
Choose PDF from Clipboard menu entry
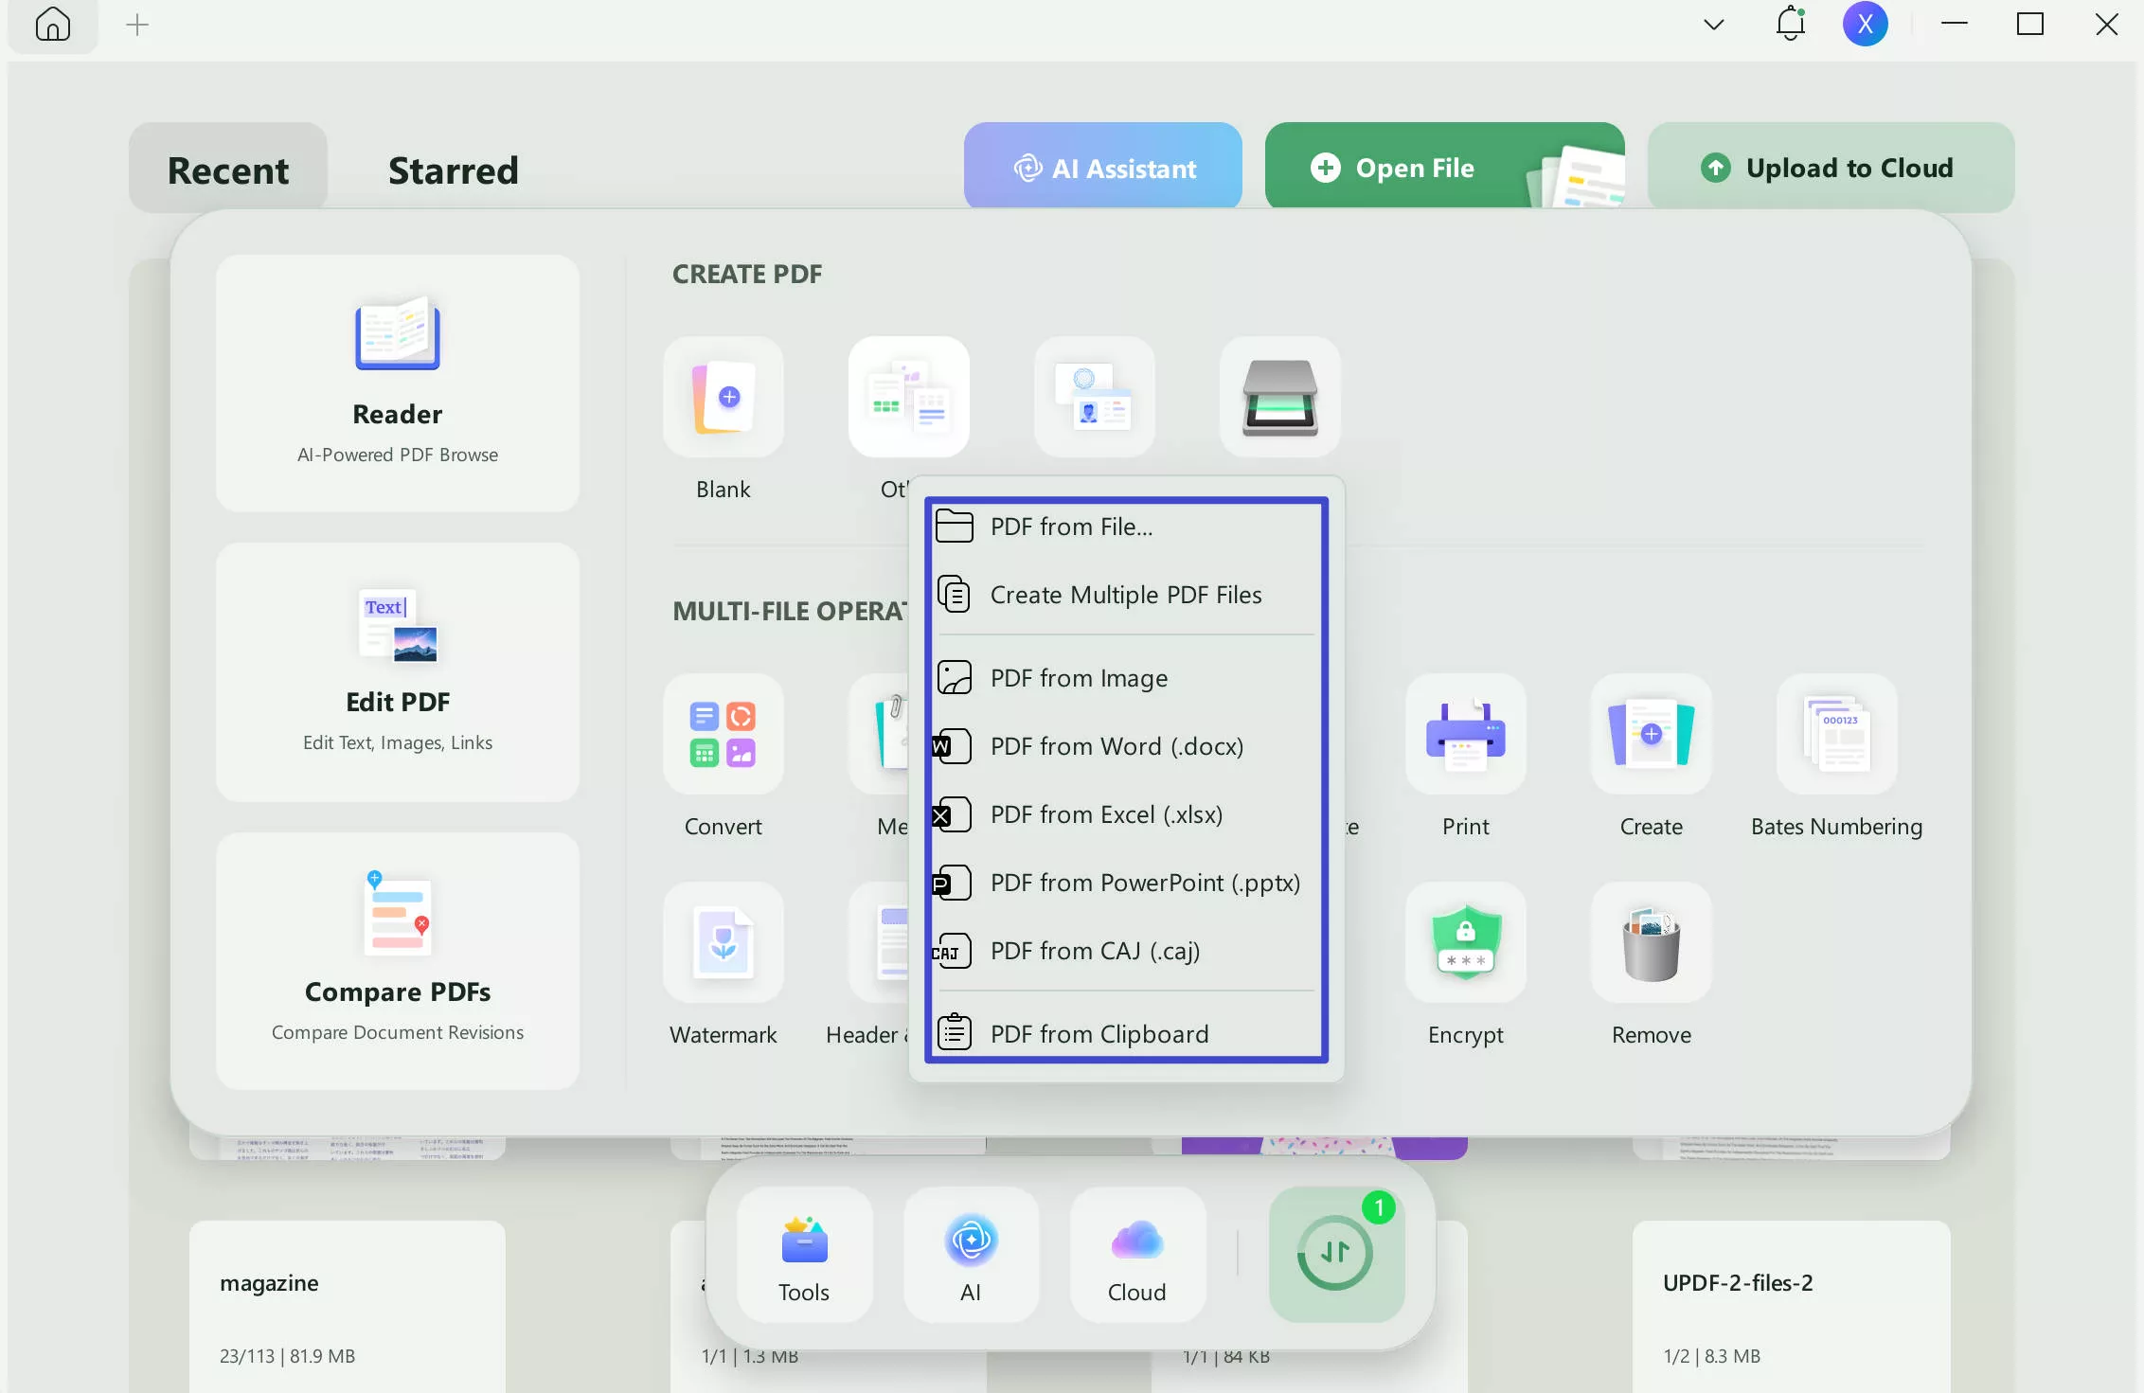pyautogui.click(x=1099, y=1033)
